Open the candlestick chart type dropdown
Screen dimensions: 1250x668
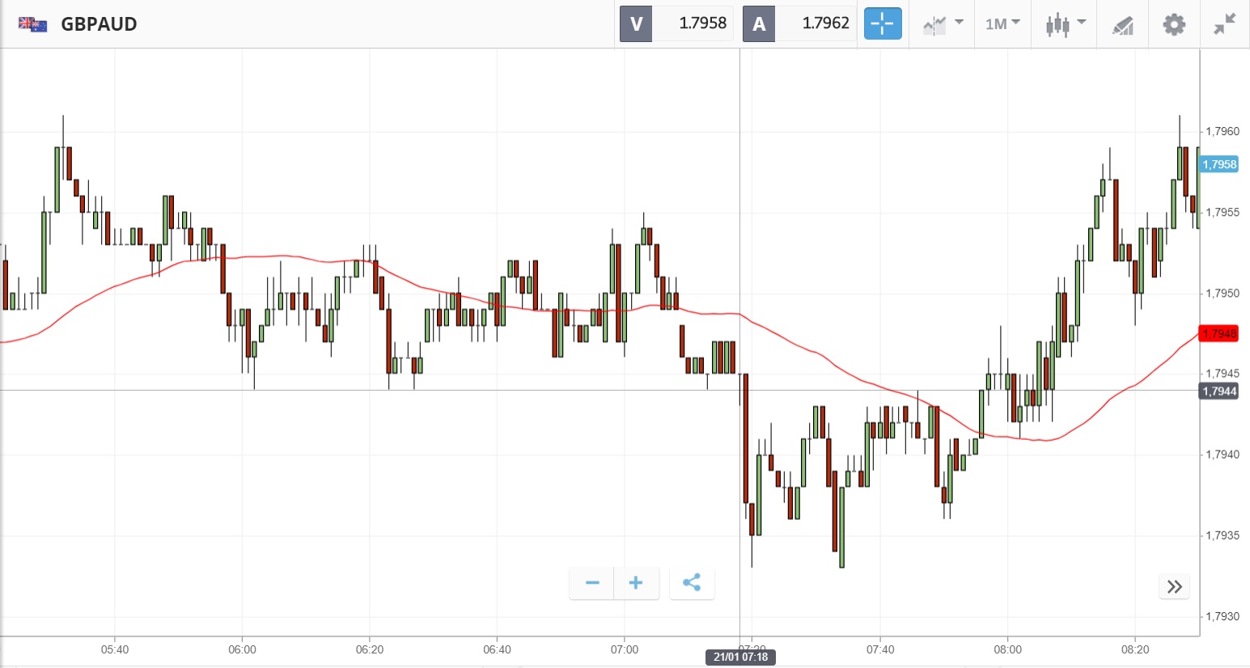[1065, 24]
